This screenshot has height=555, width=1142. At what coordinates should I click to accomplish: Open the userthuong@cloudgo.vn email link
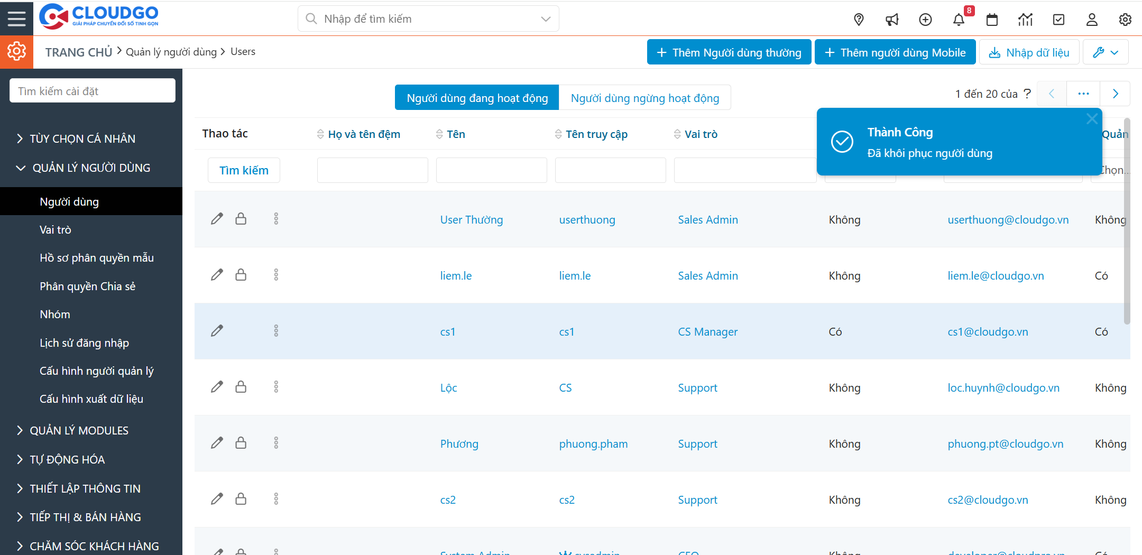[1008, 220]
